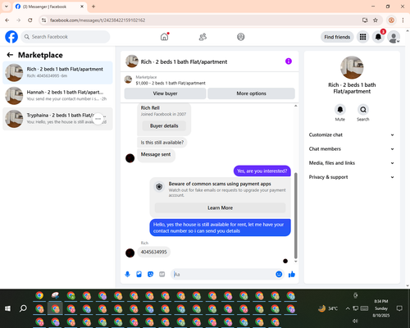Attach a photo file icon
This screenshot has height=328, width=410.
click(x=139, y=274)
